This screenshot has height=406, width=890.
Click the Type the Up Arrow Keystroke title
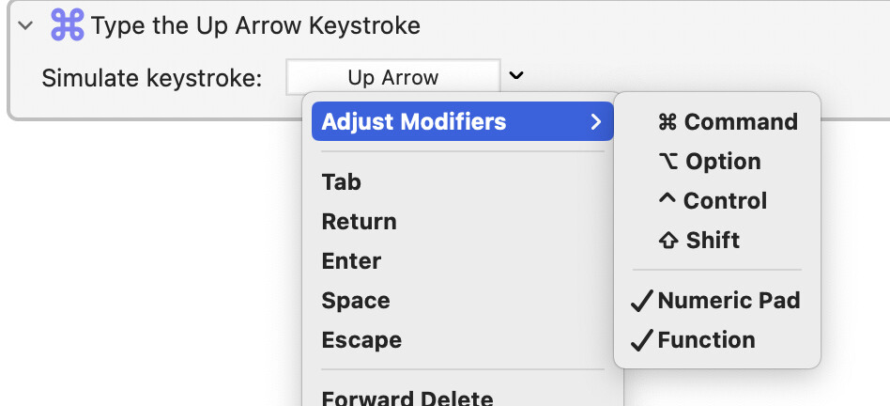[x=255, y=25]
